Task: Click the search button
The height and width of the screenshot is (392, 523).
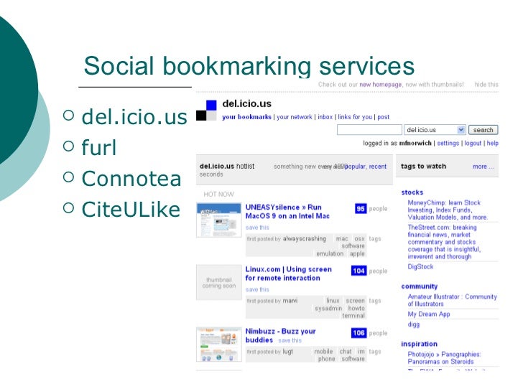Action: 483,130
